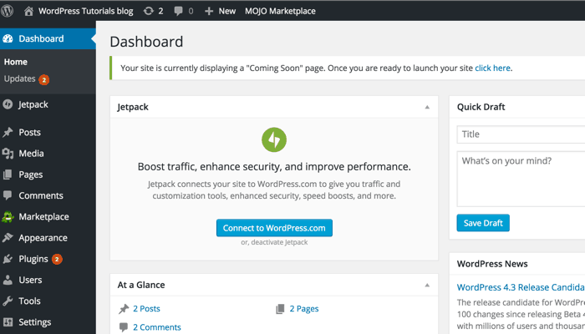Click the 'click here' launch site link
The height and width of the screenshot is (334, 585).
point(492,68)
